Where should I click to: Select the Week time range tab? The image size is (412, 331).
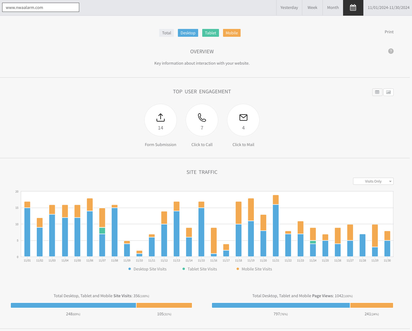312,8
